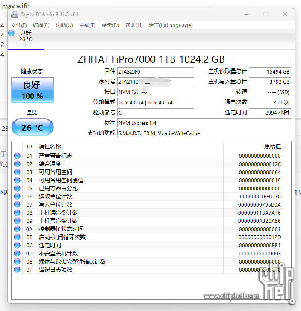Click the serial number field
This screenshot has height=311, width=301.
155,82
